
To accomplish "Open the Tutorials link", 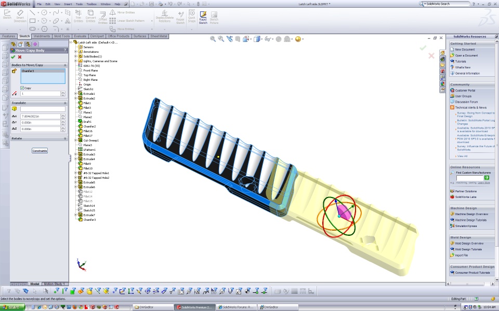I will point(460,61).
